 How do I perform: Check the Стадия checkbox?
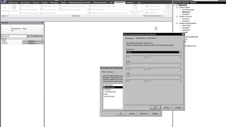pos(104,90)
